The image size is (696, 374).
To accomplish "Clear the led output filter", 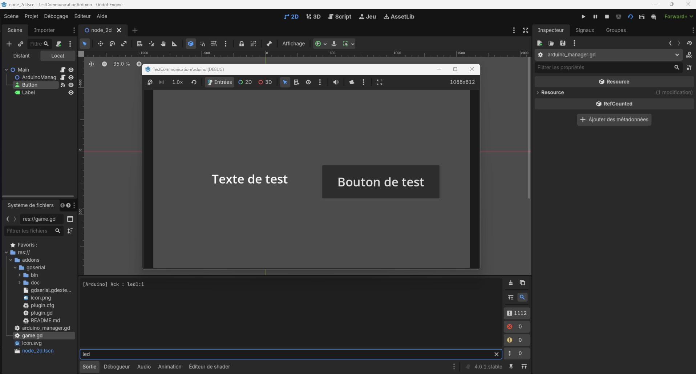I will (496, 354).
